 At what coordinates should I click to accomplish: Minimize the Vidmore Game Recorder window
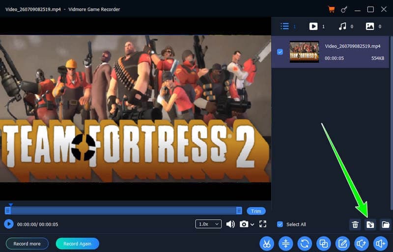[x=358, y=9]
